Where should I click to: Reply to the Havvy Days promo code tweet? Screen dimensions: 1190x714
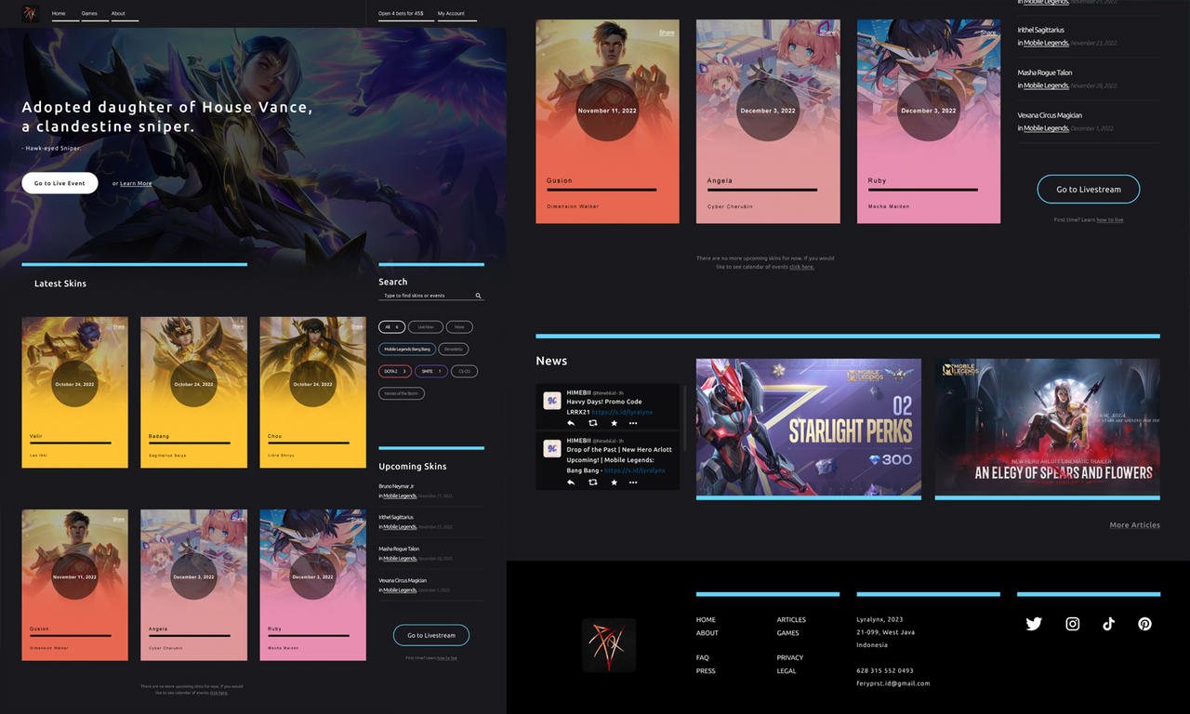571,423
